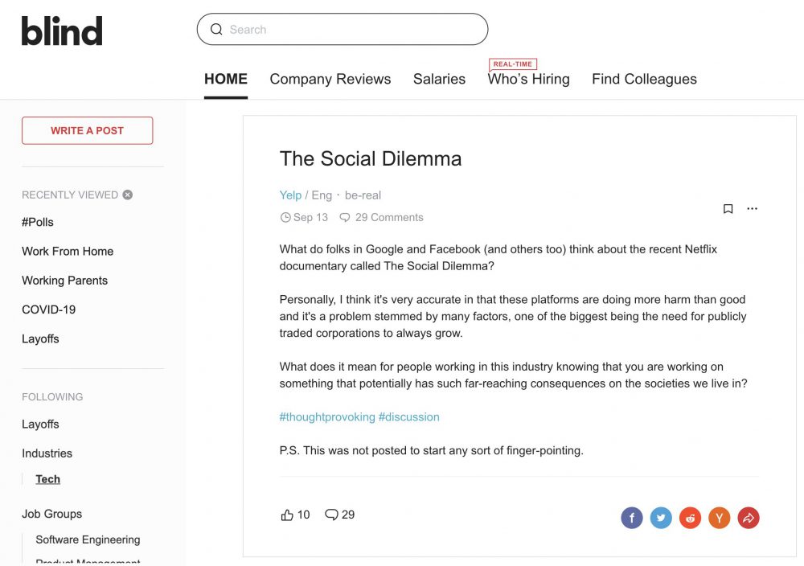
Task: Share post on Facebook
Action: tap(632, 518)
